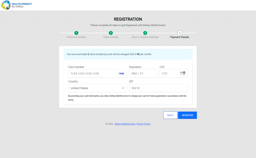Focus the ZIP code field
This screenshot has width=256, height=158.
tap(158, 88)
